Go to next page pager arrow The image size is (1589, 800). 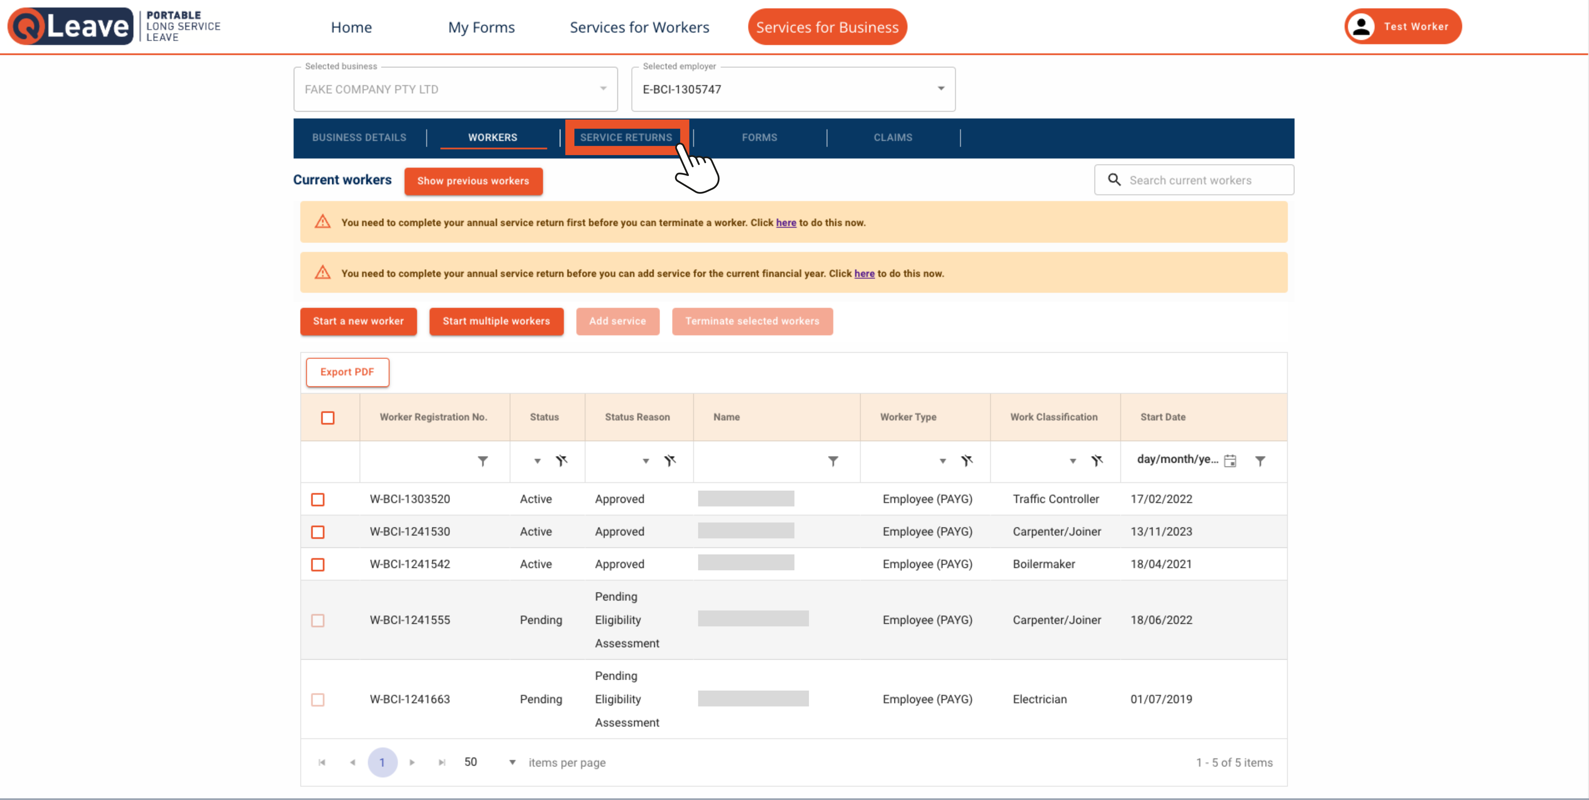(412, 762)
